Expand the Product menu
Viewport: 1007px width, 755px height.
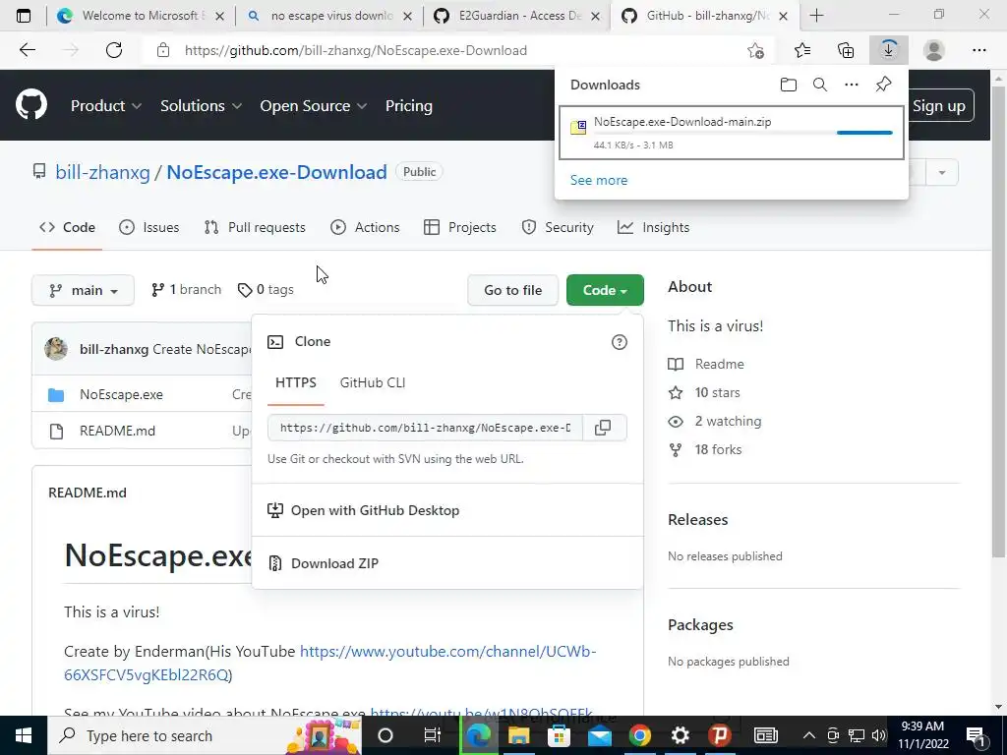pyautogui.click(x=106, y=106)
